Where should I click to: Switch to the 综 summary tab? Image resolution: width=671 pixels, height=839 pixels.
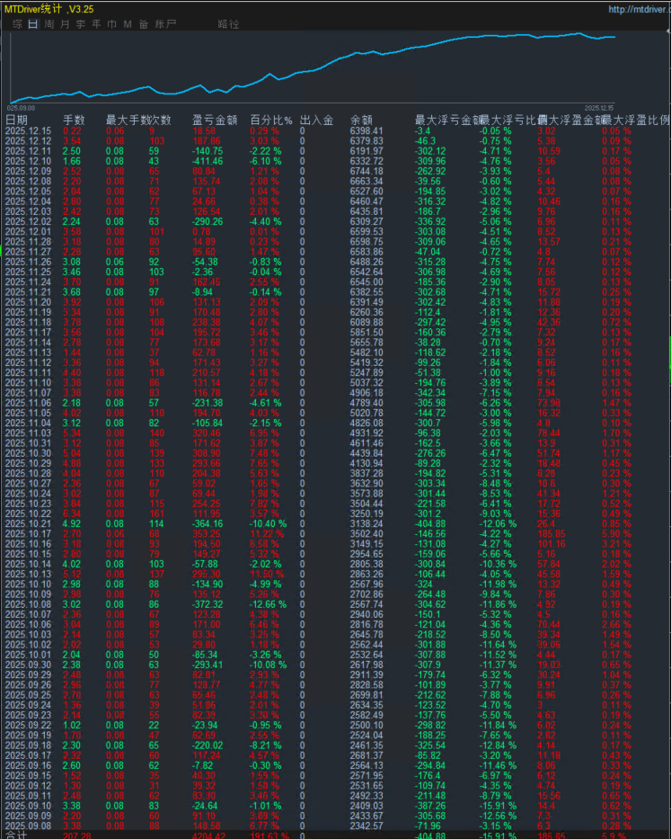[18, 24]
